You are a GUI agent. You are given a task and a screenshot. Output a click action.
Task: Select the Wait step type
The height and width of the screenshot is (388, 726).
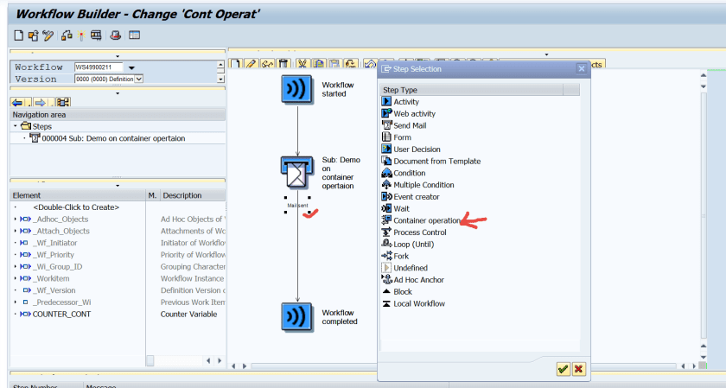401,209
